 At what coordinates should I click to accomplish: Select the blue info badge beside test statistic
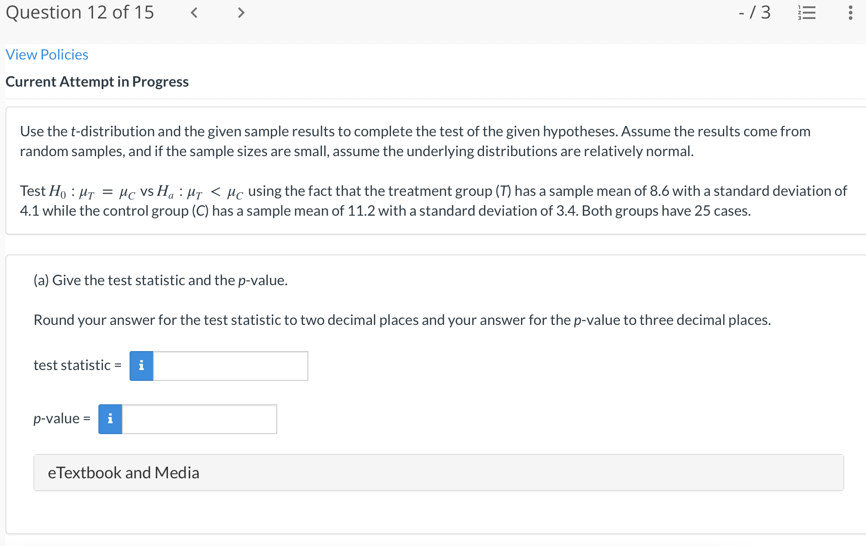[x=141, y=366]
